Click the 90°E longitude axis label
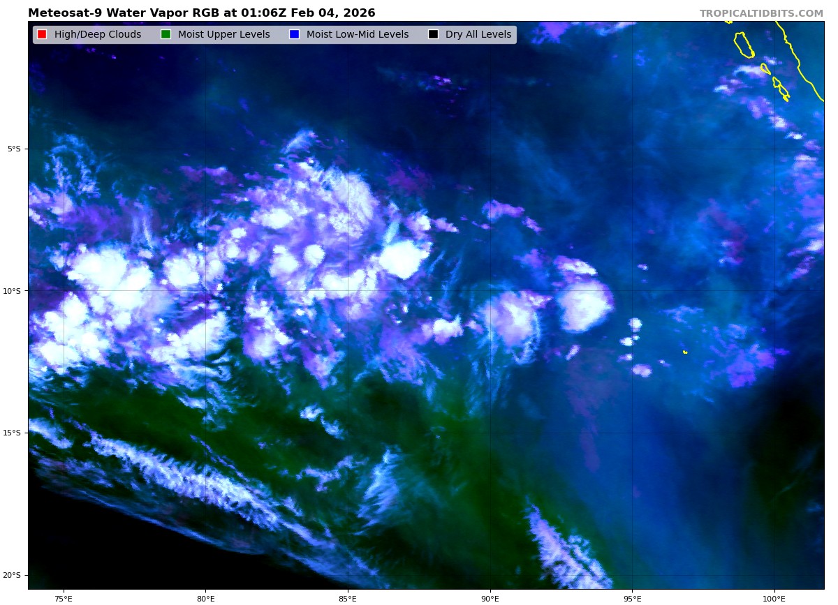The height and width of the screenshot is (605, 838). click(x=490, y=598)
